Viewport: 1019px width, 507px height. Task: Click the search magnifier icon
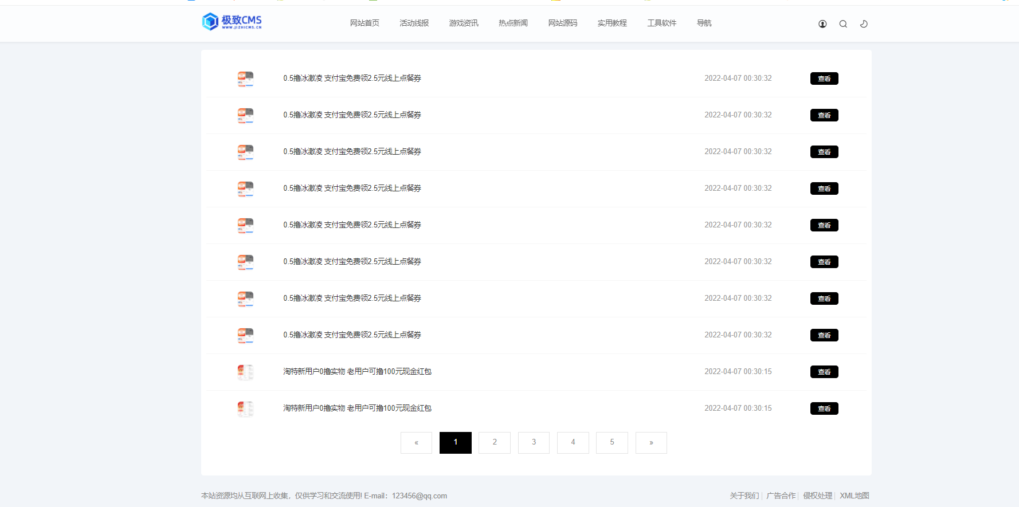(x=843, y=24)
